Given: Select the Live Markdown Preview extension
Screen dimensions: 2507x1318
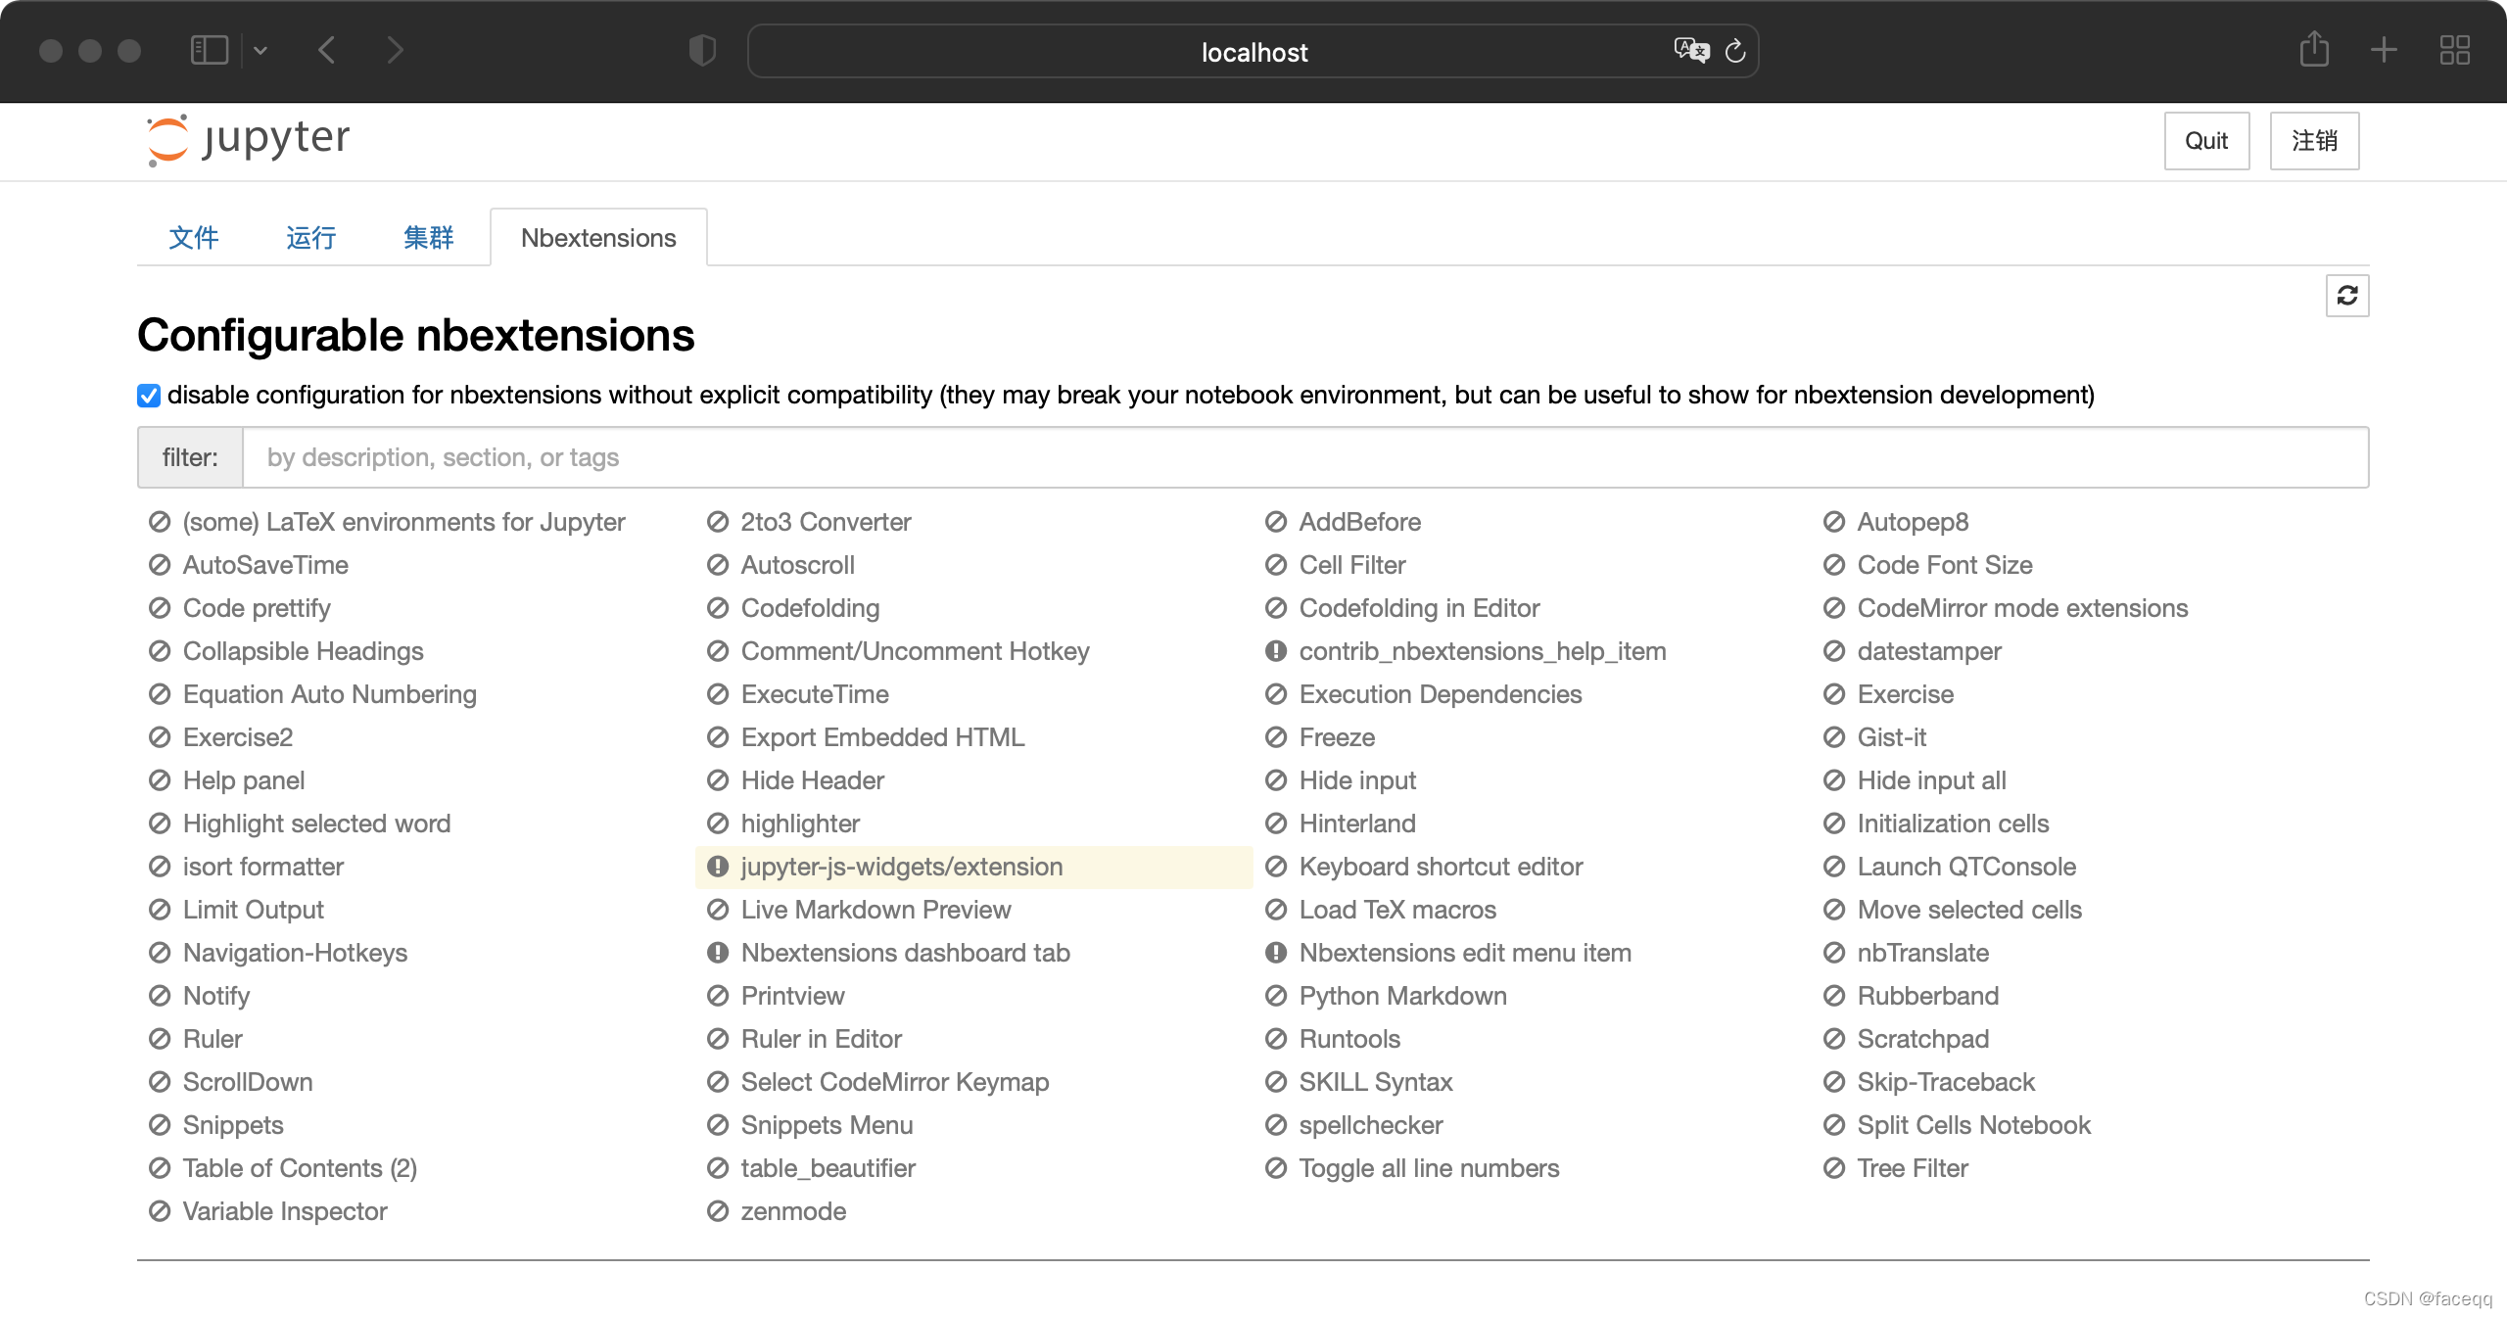Looking at the screenshot, I should 875,910.
